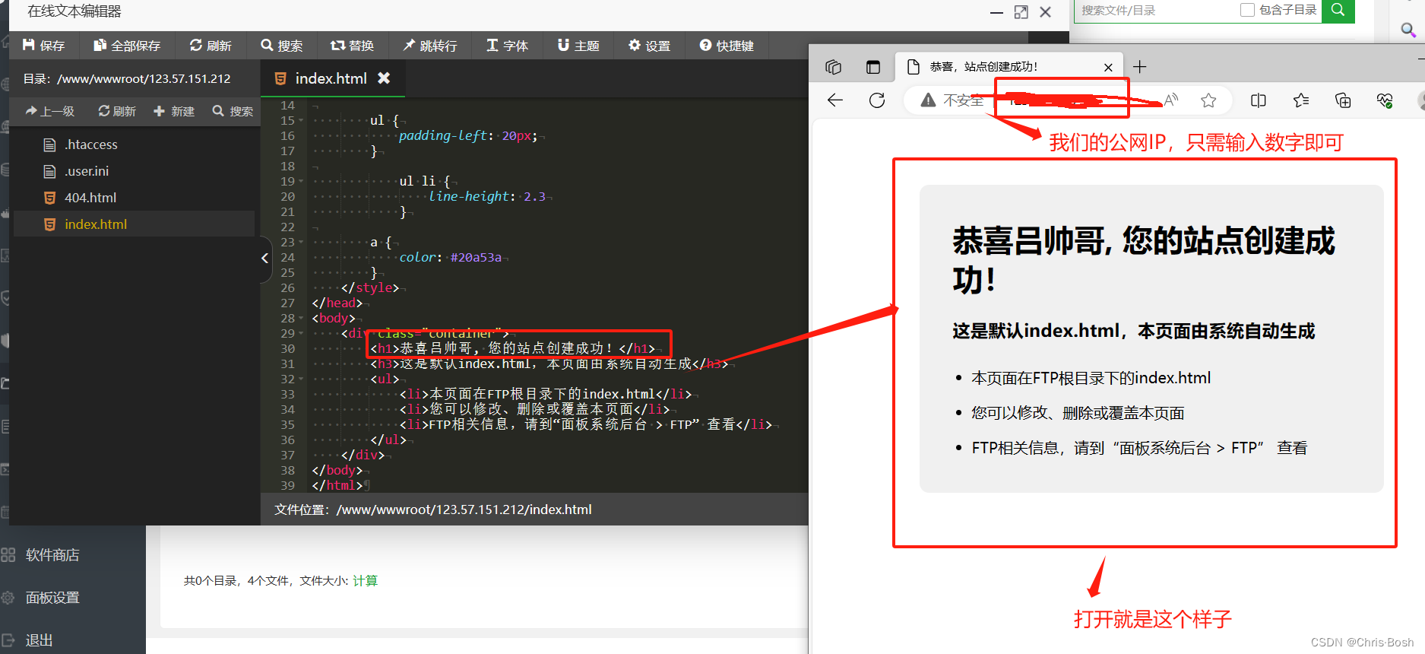The height and width of the screenshot is (654, 1425).
Task: Toggle the 包含子目录 checkbox
Action: 1247,10
